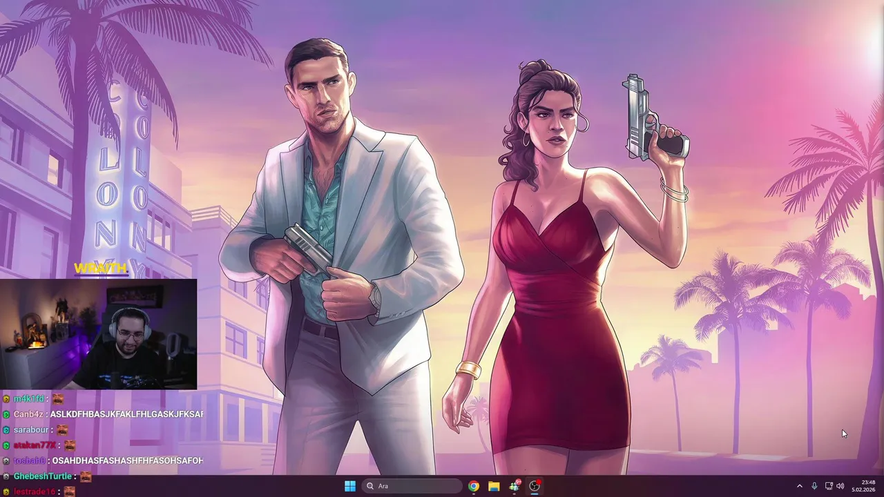The image size is (884, 497).
Task: Click the WRAITH label above the webcam
Action: [101, 268]
